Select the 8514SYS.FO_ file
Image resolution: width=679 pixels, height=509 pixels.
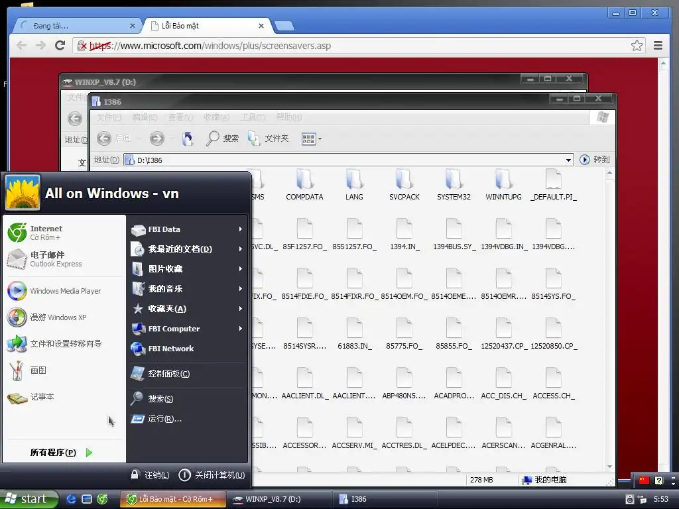coord(554,285)
